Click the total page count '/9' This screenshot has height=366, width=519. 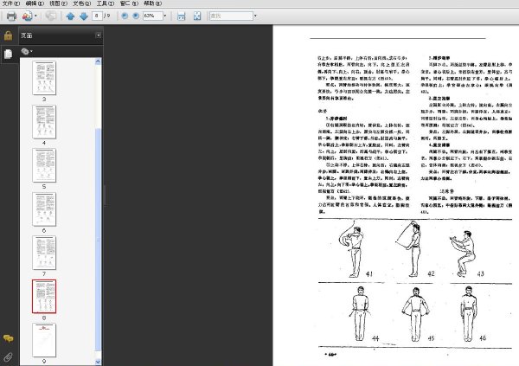(107, 16)
